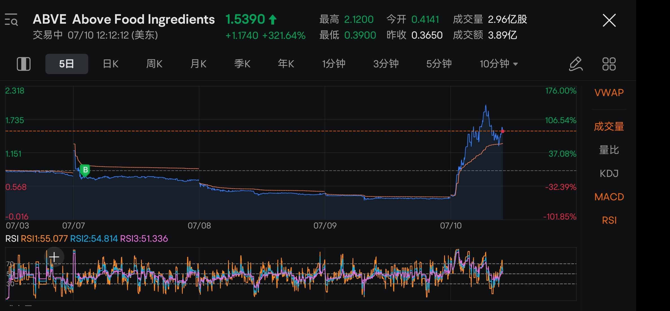Toggle the split panel layout icon
The image size is (670, 311).
click(x=23, y=64)
